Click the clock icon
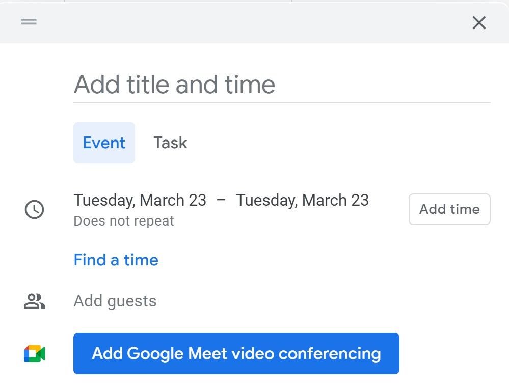This screenshot has height=391, width=509. click(35, 210)
